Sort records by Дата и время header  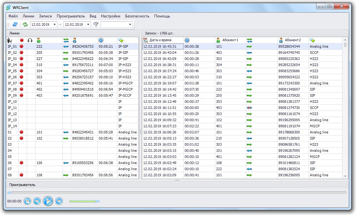[160, 40]
